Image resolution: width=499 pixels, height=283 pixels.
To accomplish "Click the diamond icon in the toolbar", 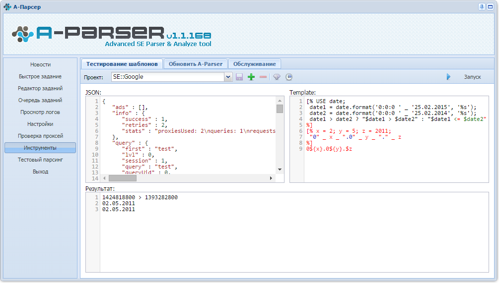I will (277, 77).
